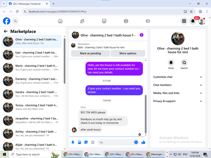Screen dimensions: 211x158
Task: Open the purple conversation info icon
Action: 141,35
